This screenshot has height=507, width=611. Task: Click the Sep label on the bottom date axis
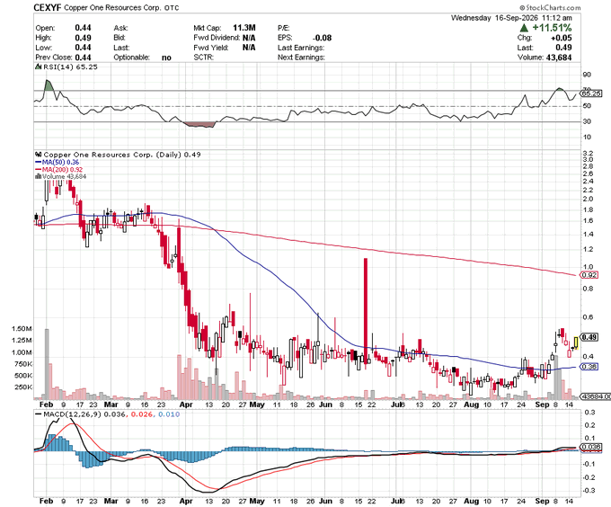click(542, 501)
